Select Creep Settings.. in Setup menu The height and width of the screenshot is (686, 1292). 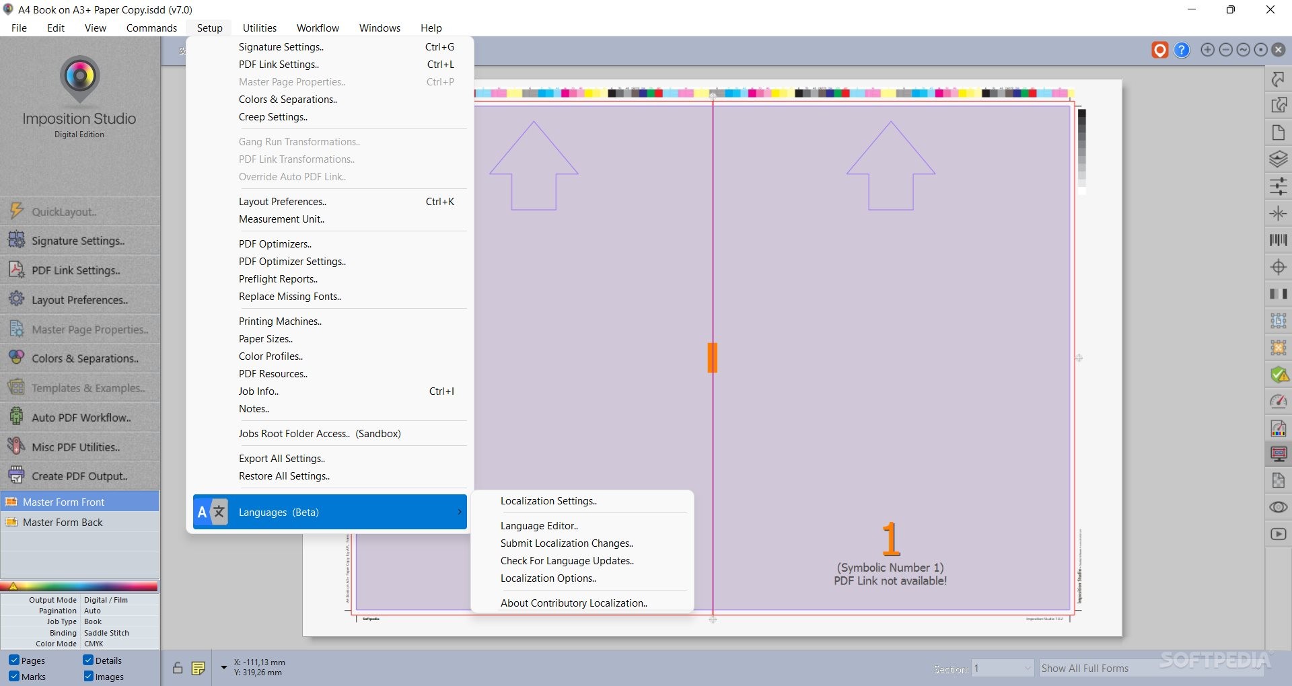point(273,117)
